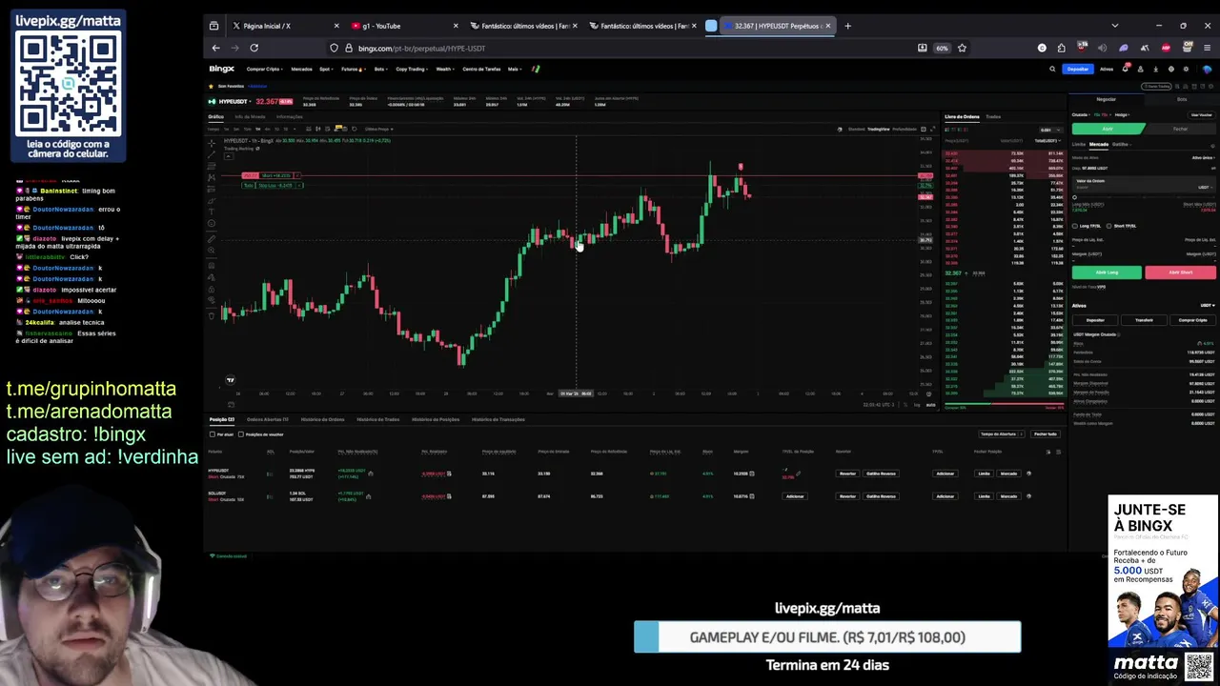The height and width of the screenshot is (686, 1220).
Task: Select combined order book view icon
Action: 946,130
